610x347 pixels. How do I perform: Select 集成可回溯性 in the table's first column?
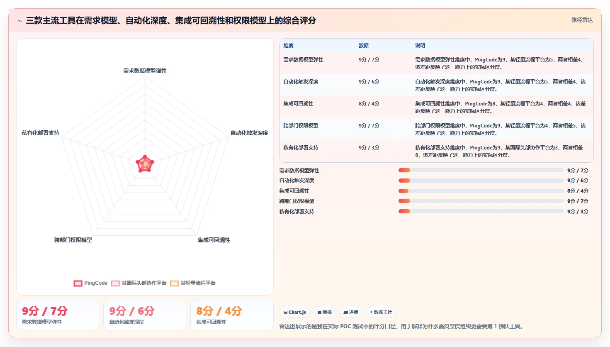click(x=298, y=104)
